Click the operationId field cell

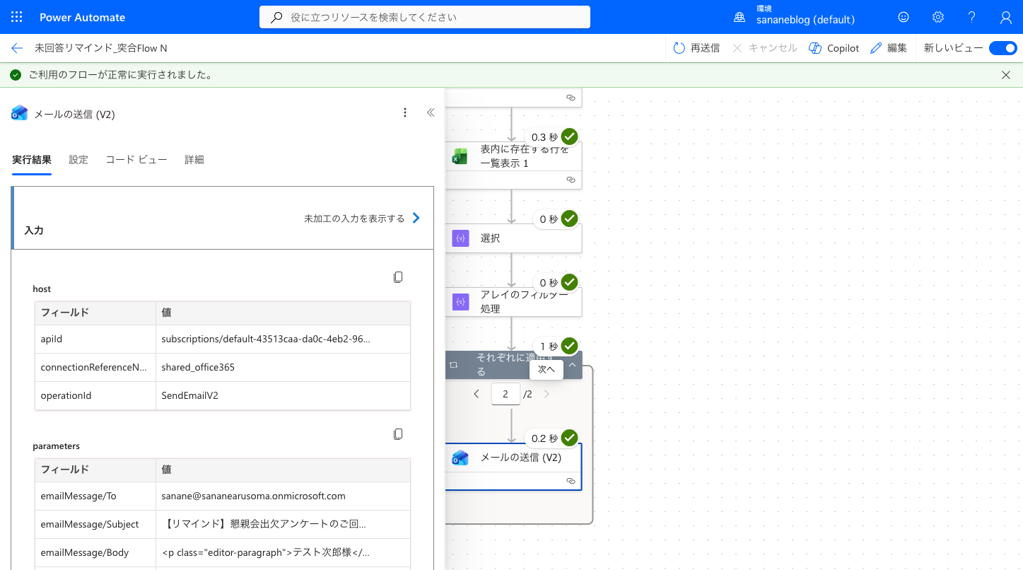[x=95, y=395]
